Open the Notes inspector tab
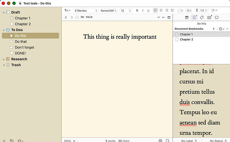 (x=187, y=17)
